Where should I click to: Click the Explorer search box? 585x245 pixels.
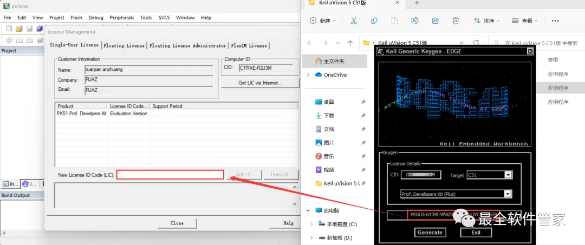pyautogui.click(x=536, y=43)
